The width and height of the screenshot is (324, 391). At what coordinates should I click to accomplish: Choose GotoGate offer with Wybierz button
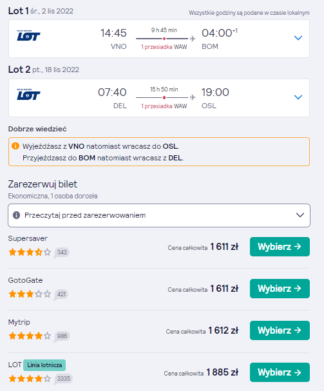pos(280,289)
